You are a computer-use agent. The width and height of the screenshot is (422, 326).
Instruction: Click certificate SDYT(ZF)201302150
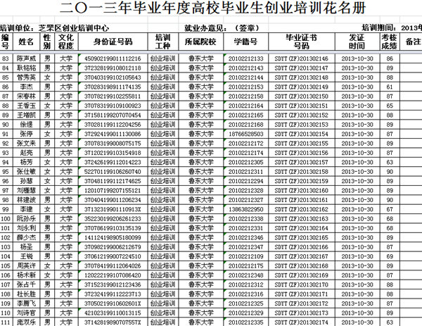click(x=302, y=96)
